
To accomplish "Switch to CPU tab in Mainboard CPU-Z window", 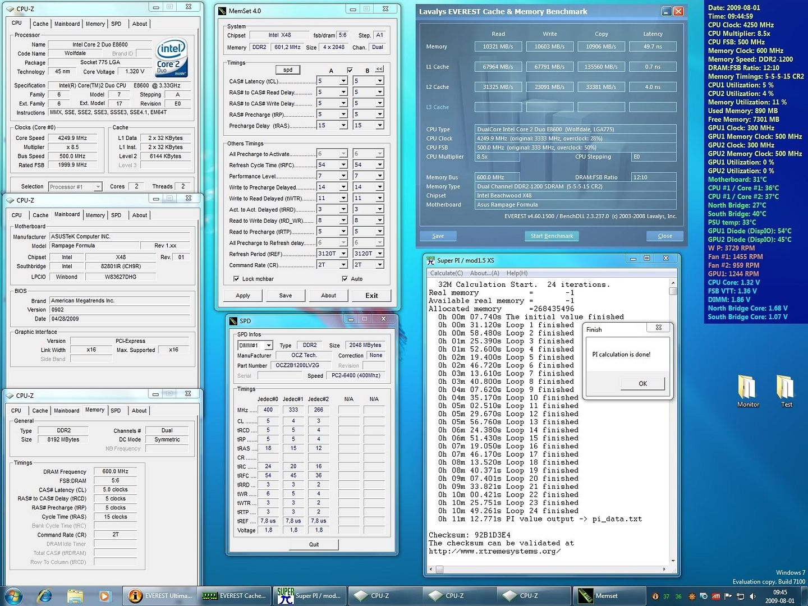I will click(17, 215).
